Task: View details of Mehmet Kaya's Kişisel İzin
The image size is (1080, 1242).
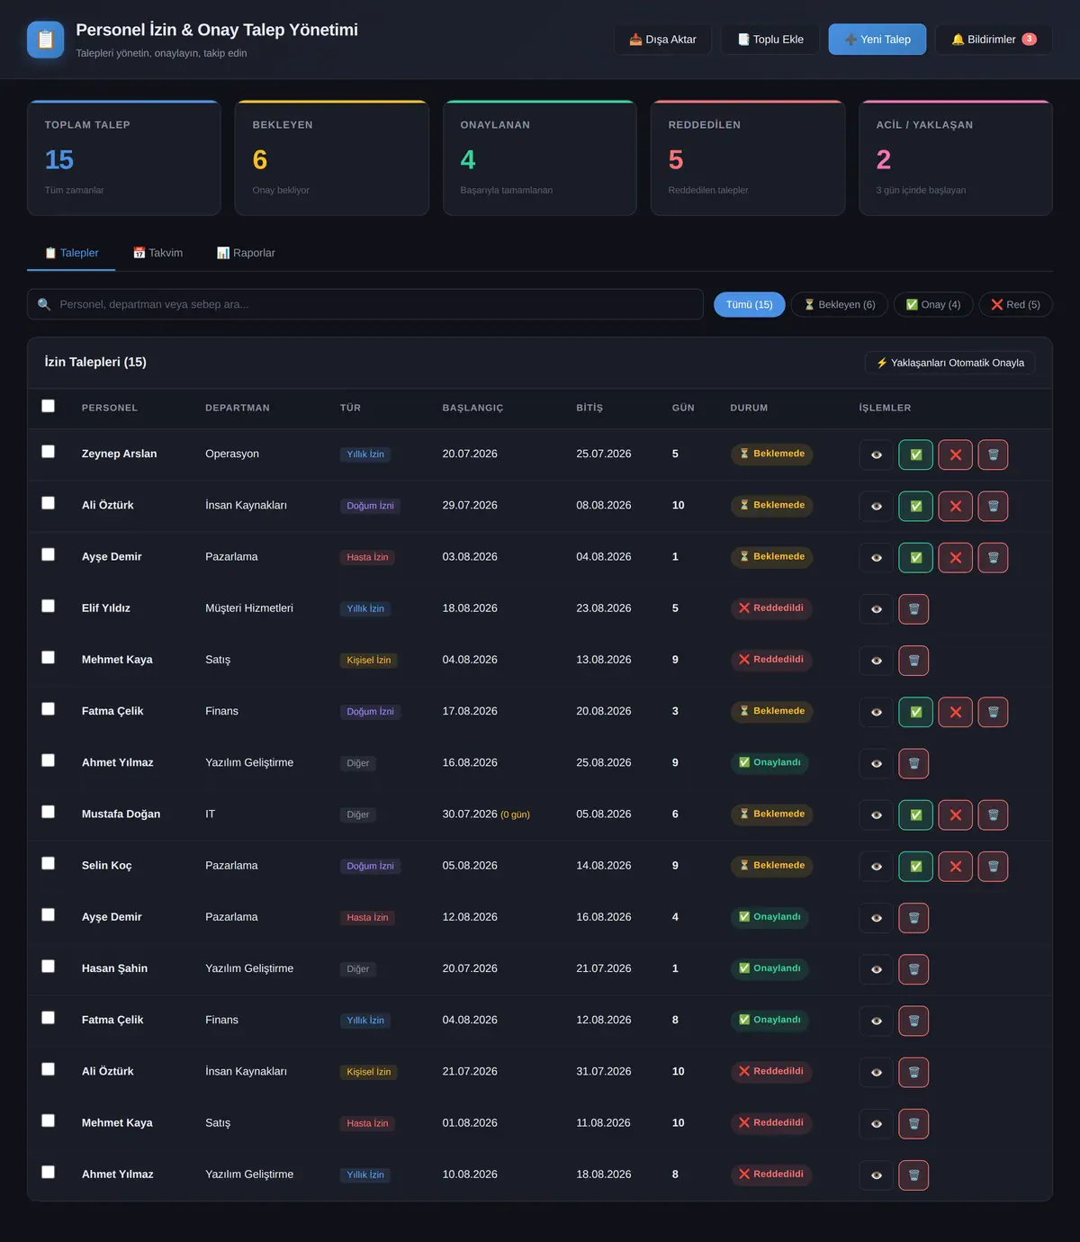Action: pyautogui.click(x=877, y=661)
